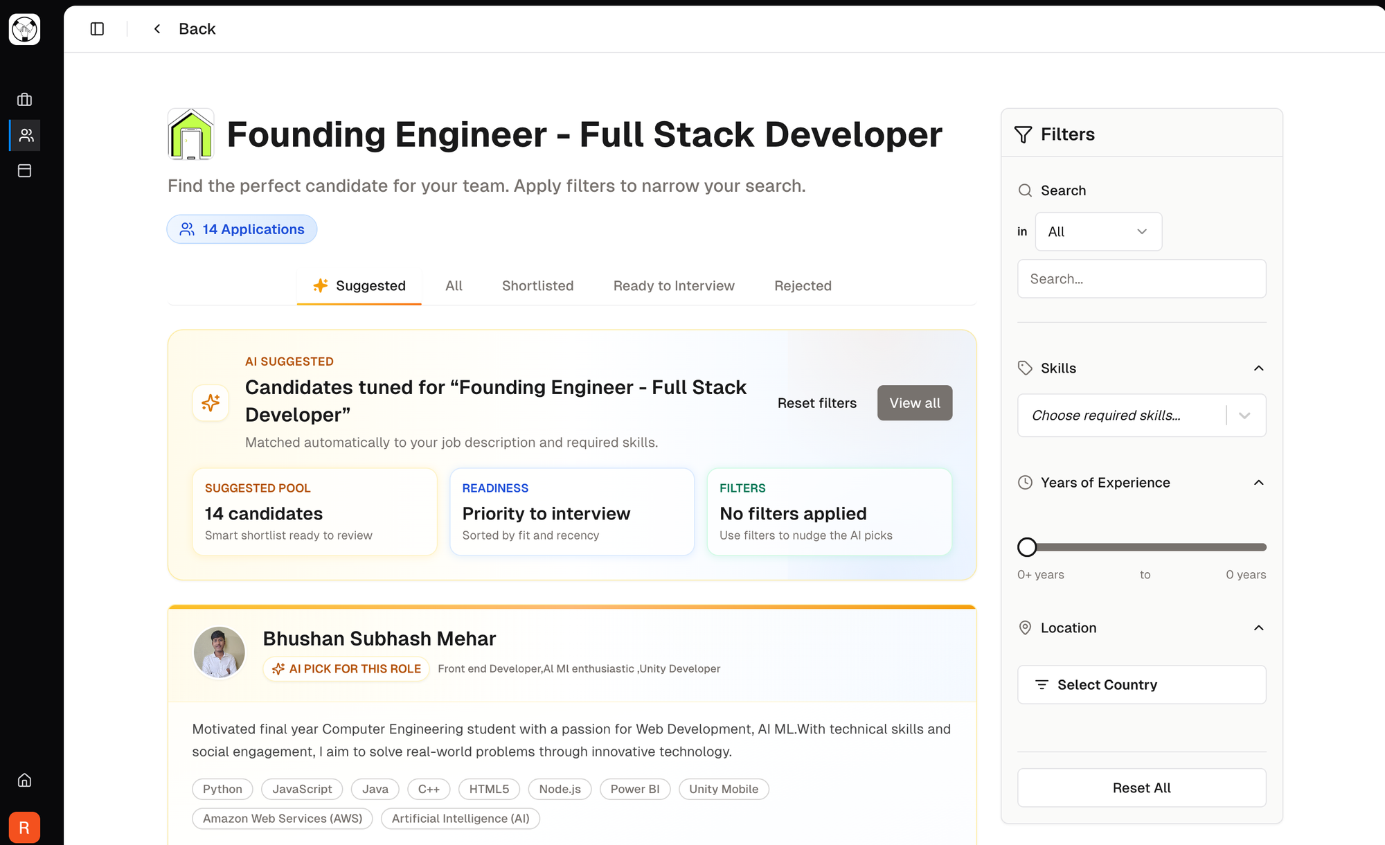Click the Back arrow button

[x=157, y=29]
